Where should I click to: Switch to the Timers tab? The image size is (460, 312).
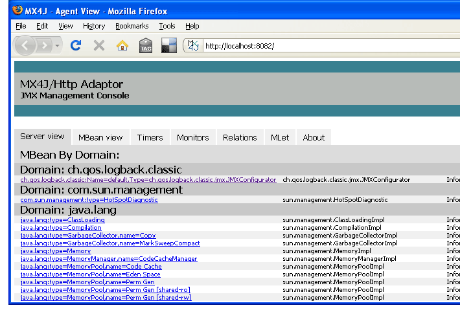(150, 137)
